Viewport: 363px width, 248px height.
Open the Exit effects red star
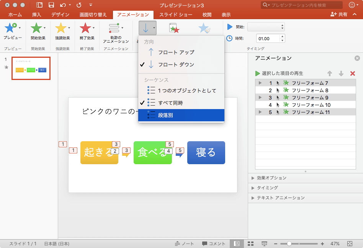coord(85,28)
